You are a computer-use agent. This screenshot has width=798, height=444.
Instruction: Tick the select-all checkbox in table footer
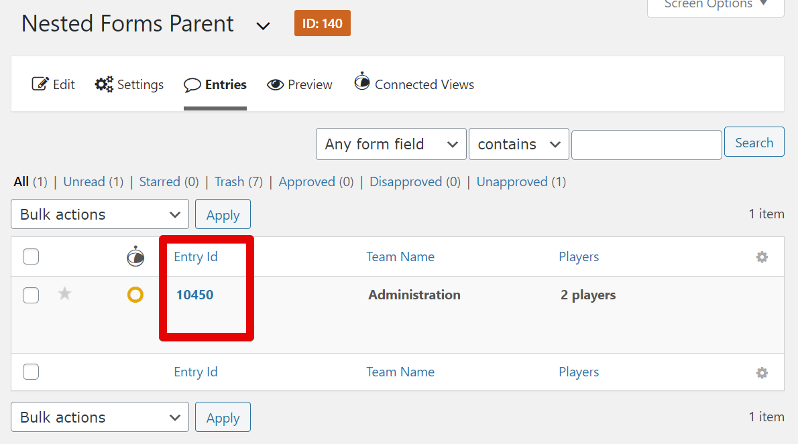point(31,372)
